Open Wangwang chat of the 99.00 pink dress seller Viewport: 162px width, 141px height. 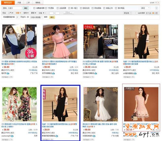pos(53,73)
